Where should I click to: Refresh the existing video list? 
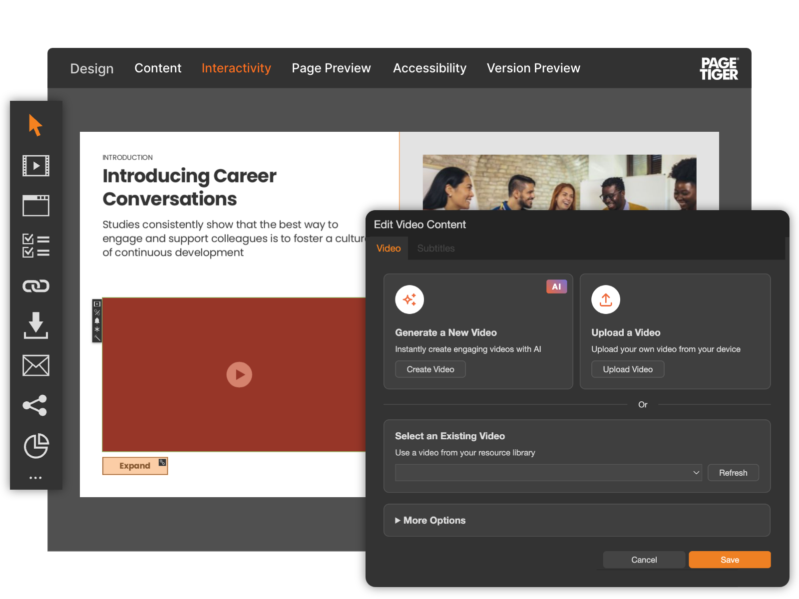733,473
